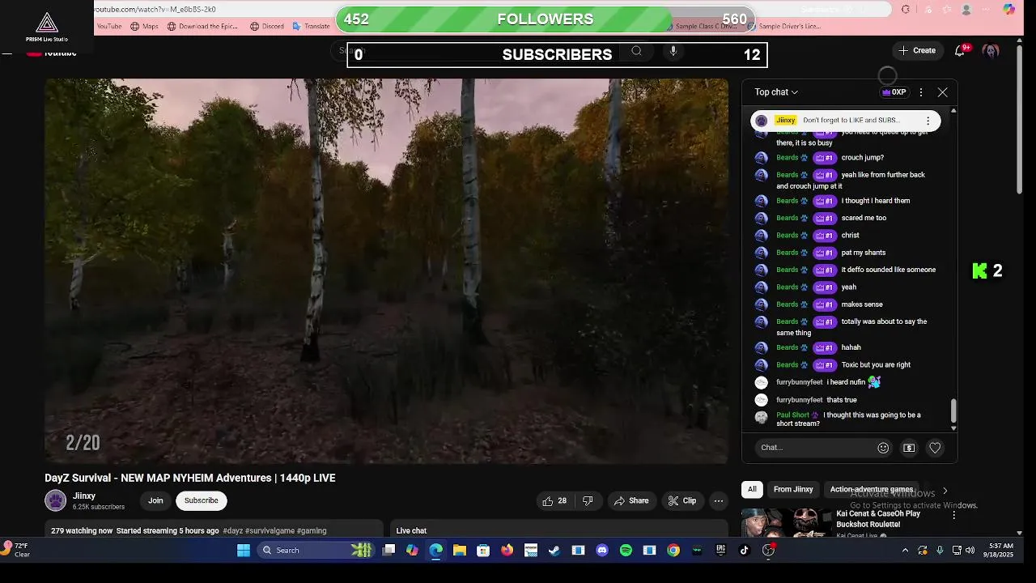This screenshot has height=583, width=1036.
Task: Close the live chat panel
Action: (942, 92)
